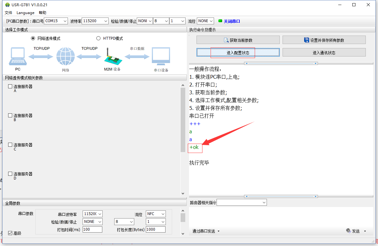
Task: Click the 进入配置状态 button
Action: (238, 52)
